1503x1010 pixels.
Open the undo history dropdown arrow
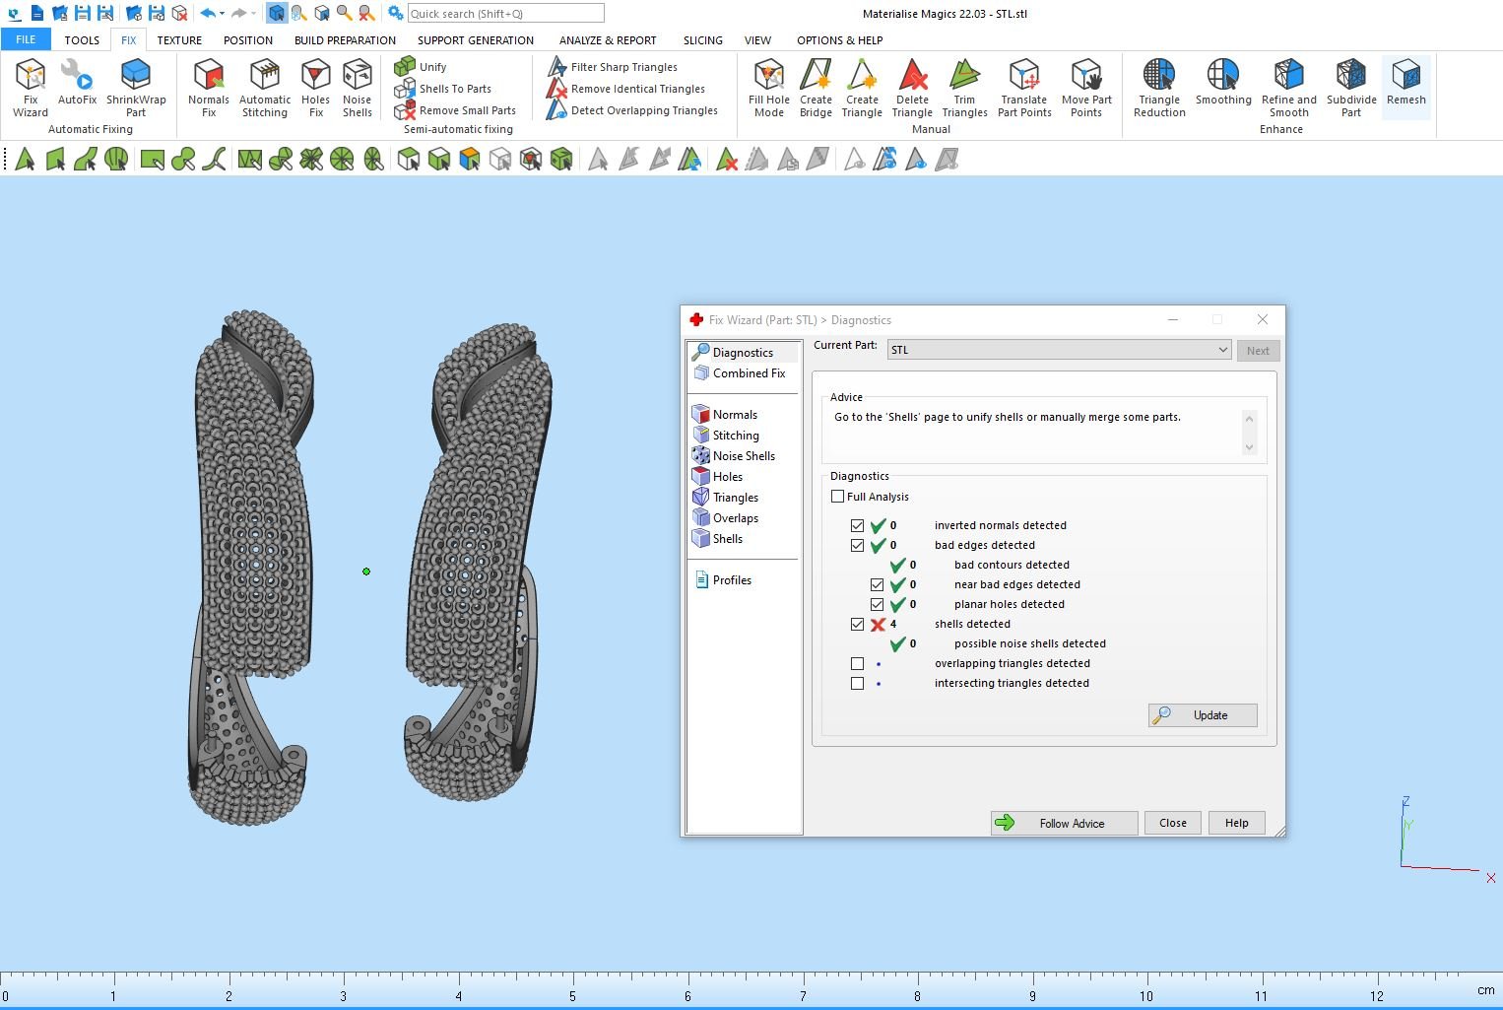[x=222, y=14]
